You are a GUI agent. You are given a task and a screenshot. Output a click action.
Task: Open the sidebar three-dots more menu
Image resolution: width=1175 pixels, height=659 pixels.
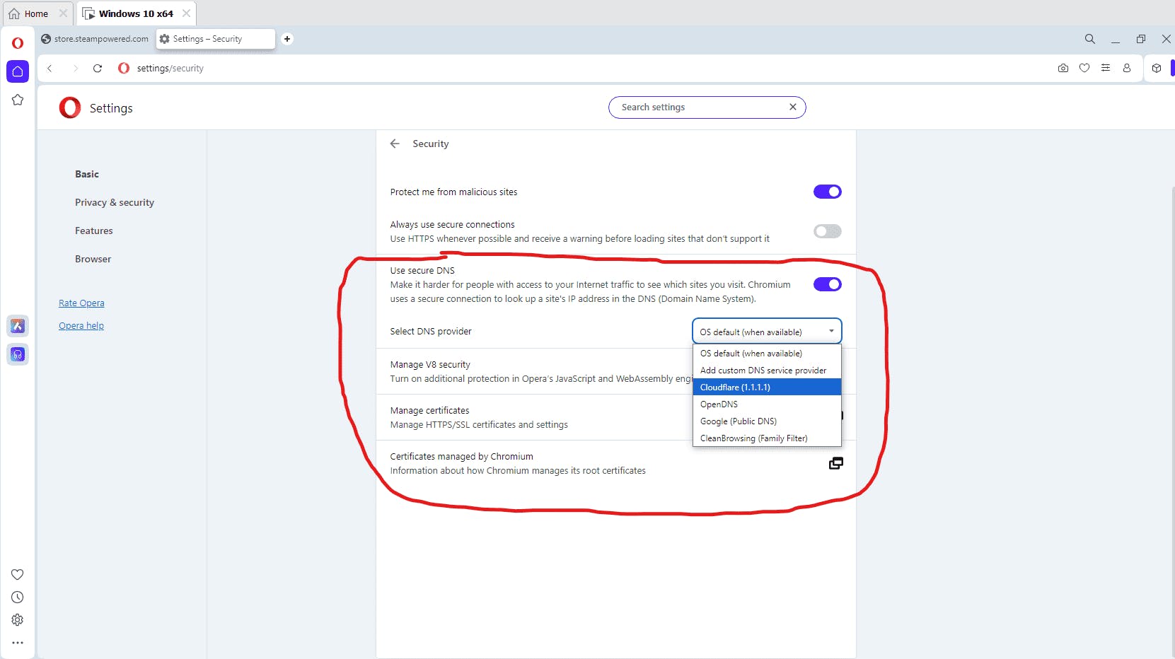tap(18, 643)
